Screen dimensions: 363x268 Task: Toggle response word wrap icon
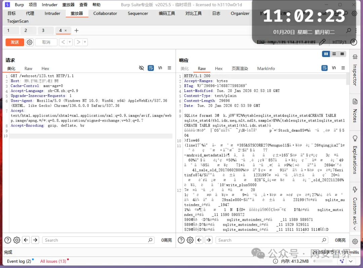pyautogui.click(x=324, y=68)
